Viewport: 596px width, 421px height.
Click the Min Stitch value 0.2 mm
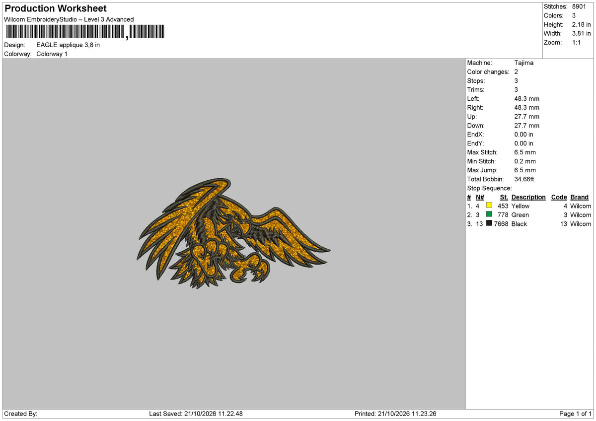[525, 161]
